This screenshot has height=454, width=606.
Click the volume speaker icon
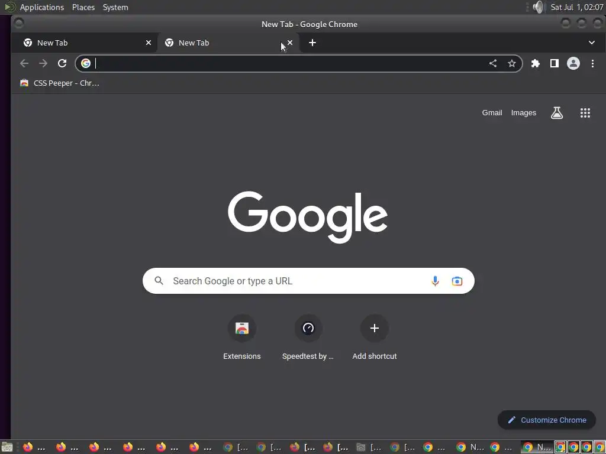coord(538,7)
